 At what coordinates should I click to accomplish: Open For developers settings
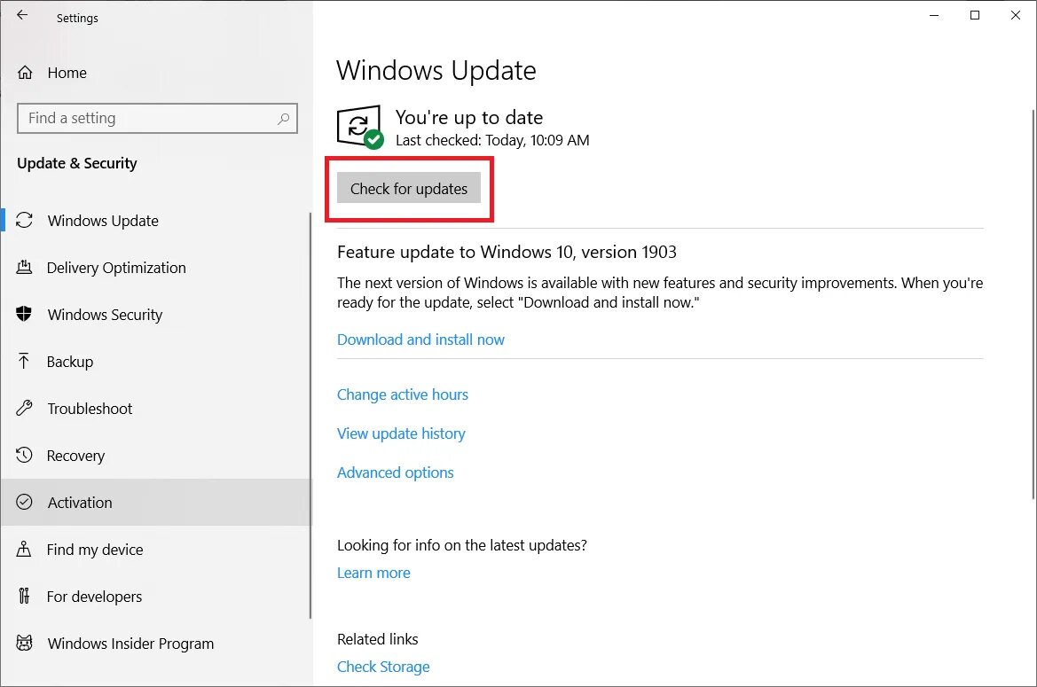point(156,597)
